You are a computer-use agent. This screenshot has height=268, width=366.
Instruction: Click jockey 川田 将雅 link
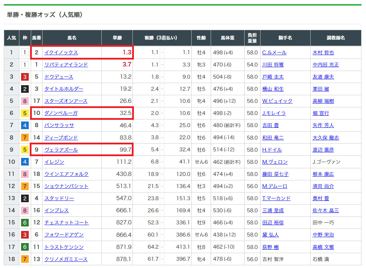pyautogui.click(x=273, y=65)
